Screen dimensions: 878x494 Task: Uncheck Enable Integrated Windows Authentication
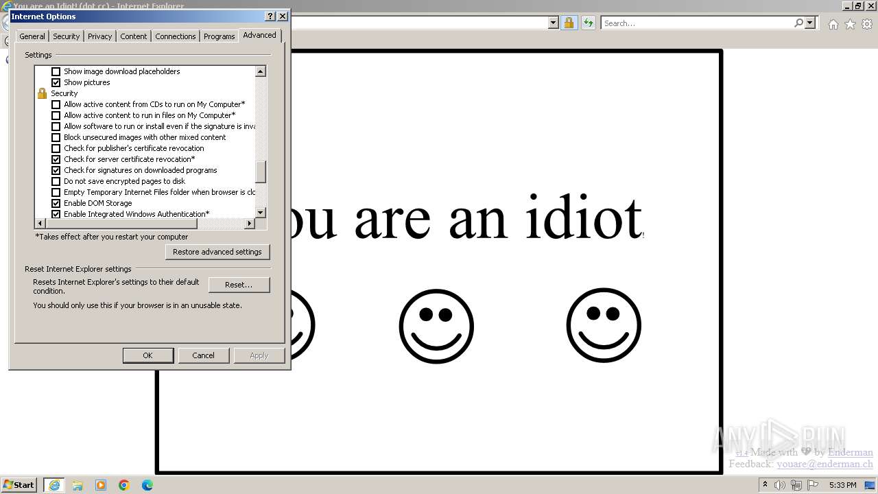tap(56, 214)
